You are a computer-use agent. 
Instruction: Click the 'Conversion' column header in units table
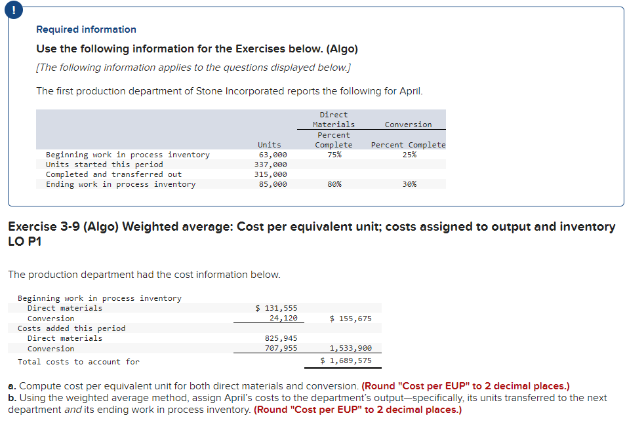(x=408, y=125)
